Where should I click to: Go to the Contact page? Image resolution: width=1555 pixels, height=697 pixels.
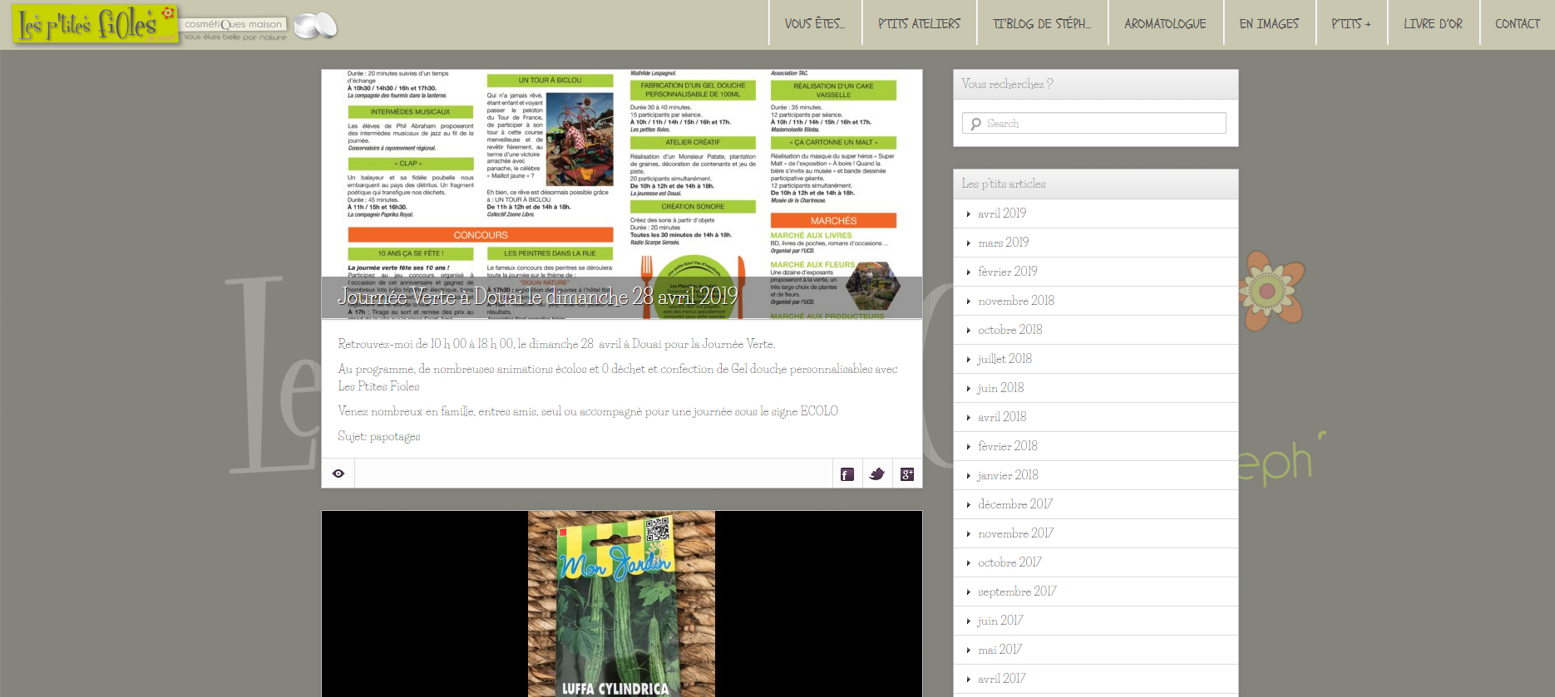pos(1517,24)
